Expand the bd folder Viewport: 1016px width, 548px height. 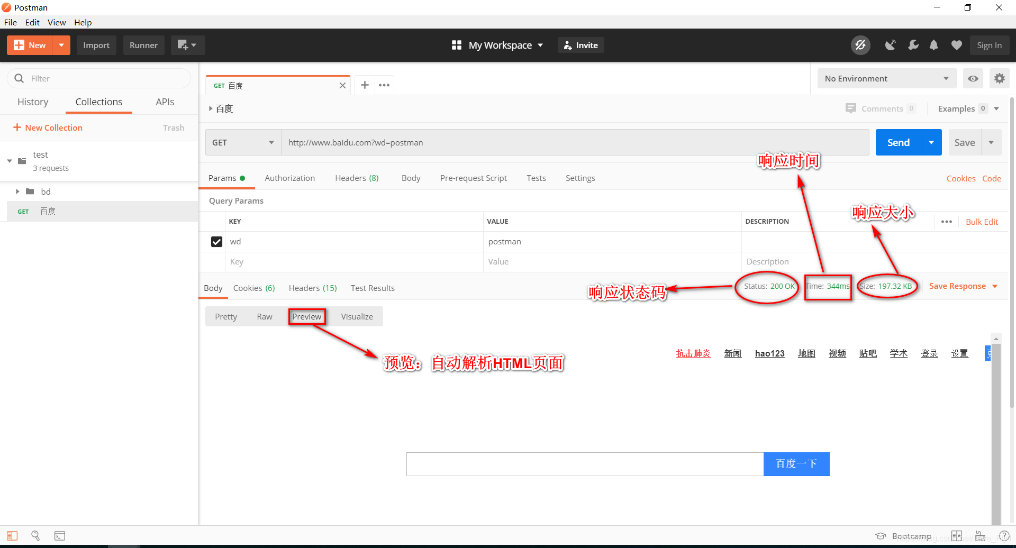(17, 191)
